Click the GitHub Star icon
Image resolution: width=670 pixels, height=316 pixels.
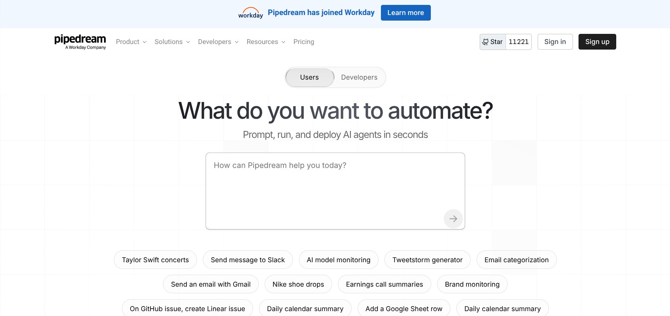[485, 42]
